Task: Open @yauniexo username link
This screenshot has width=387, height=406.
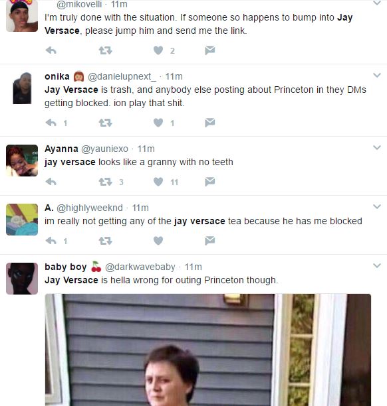Action: (104, 149)
